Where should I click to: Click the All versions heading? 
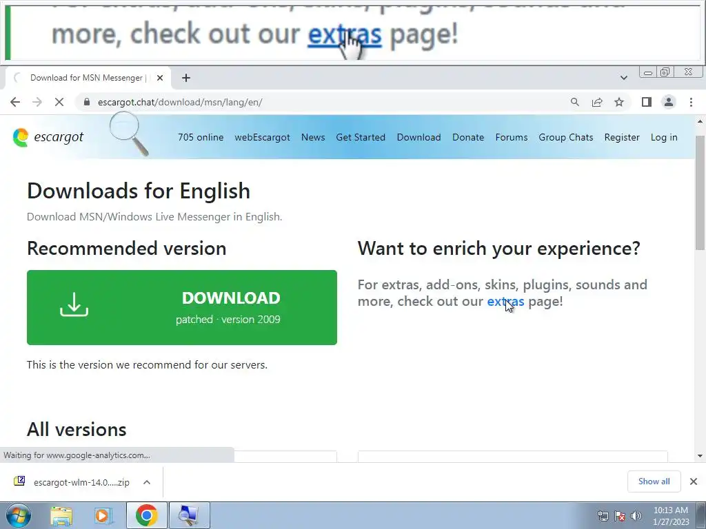pos(77,430)
